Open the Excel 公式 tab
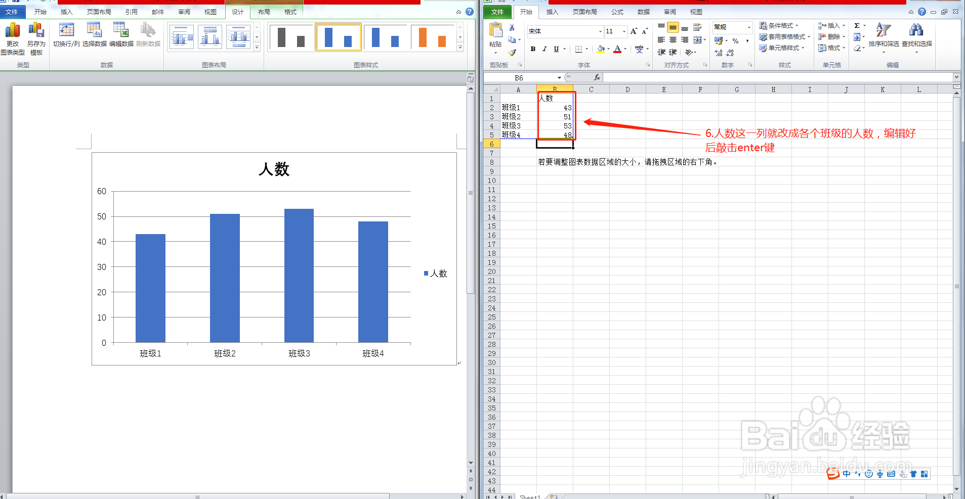 tap(617, 12)
